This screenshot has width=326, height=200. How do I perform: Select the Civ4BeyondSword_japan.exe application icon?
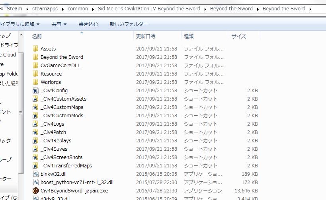point(36,190)
